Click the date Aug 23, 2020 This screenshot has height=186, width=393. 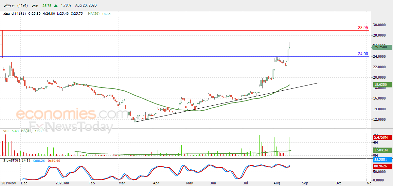[85, 6]
